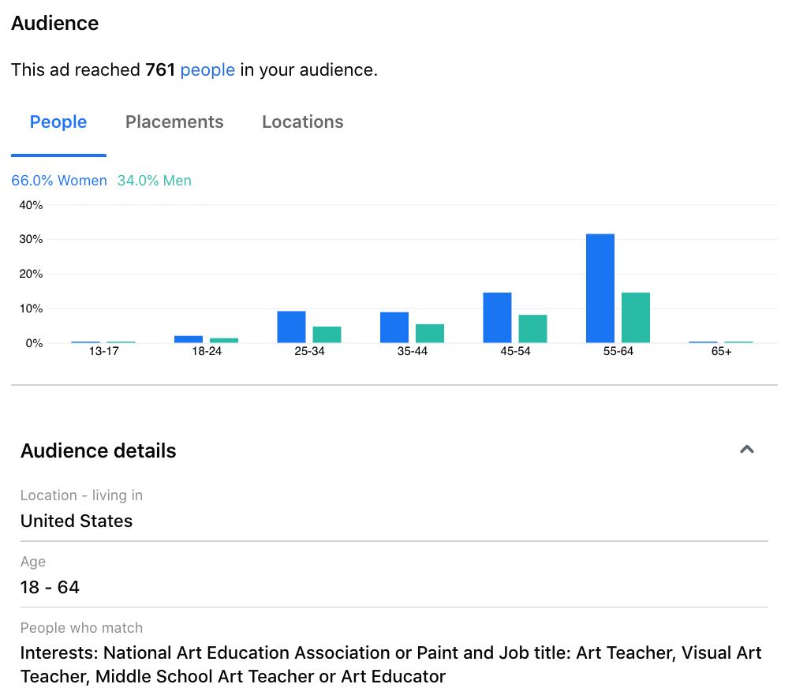Click the 18 - 64 age value
This screenshot has width=792, height=699.
(50, 587)
